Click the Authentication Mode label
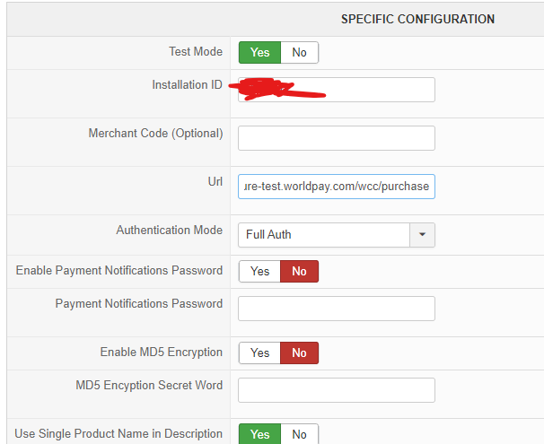 [169, 231]
